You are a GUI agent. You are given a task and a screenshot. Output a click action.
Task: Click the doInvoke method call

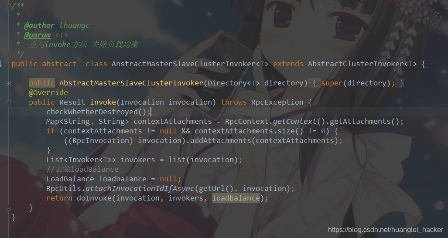94,198
